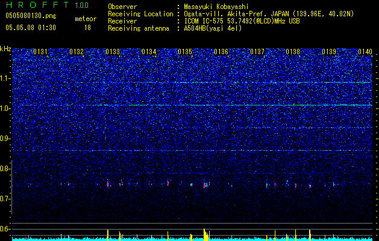Click the 0138 time marker
The image size is (379, 241).
(x=293, y=52)
